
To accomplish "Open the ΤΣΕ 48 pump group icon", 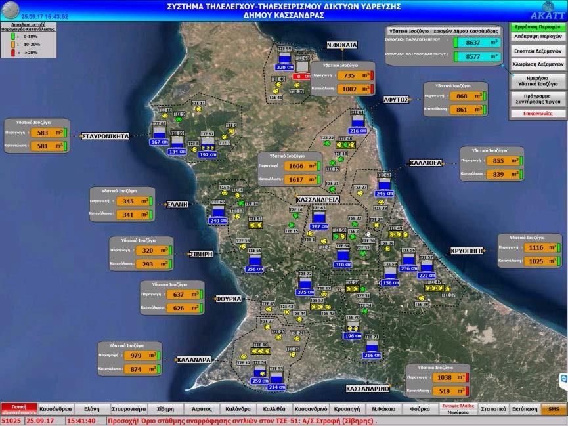I will tap(345, 145).
